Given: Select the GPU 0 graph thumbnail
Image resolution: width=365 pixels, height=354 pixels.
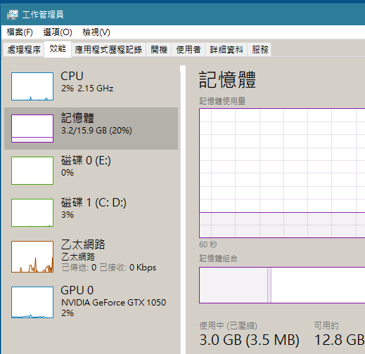Looking at the screenshot, I should (x=32, y=302).
